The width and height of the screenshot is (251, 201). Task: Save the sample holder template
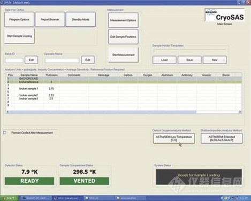[189, 60]
